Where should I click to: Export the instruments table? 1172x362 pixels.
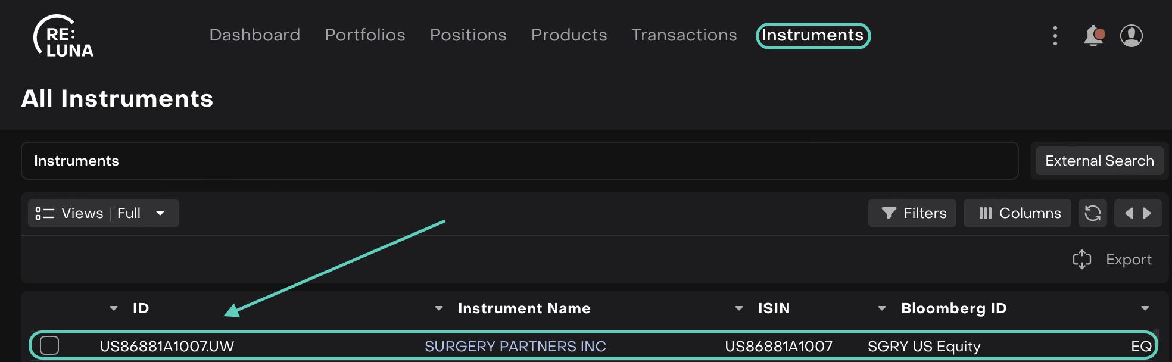click(1112, 260)
